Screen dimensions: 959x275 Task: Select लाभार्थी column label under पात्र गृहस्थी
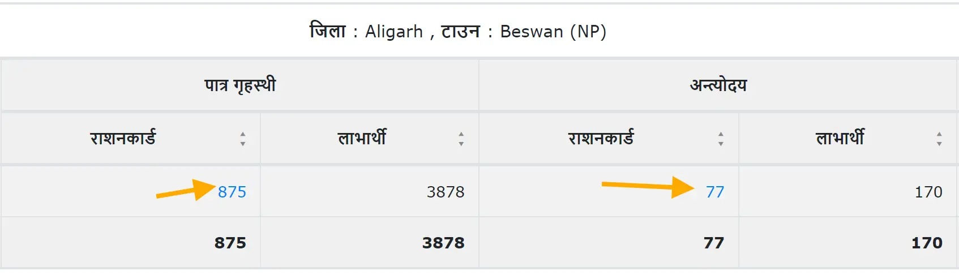362,139
